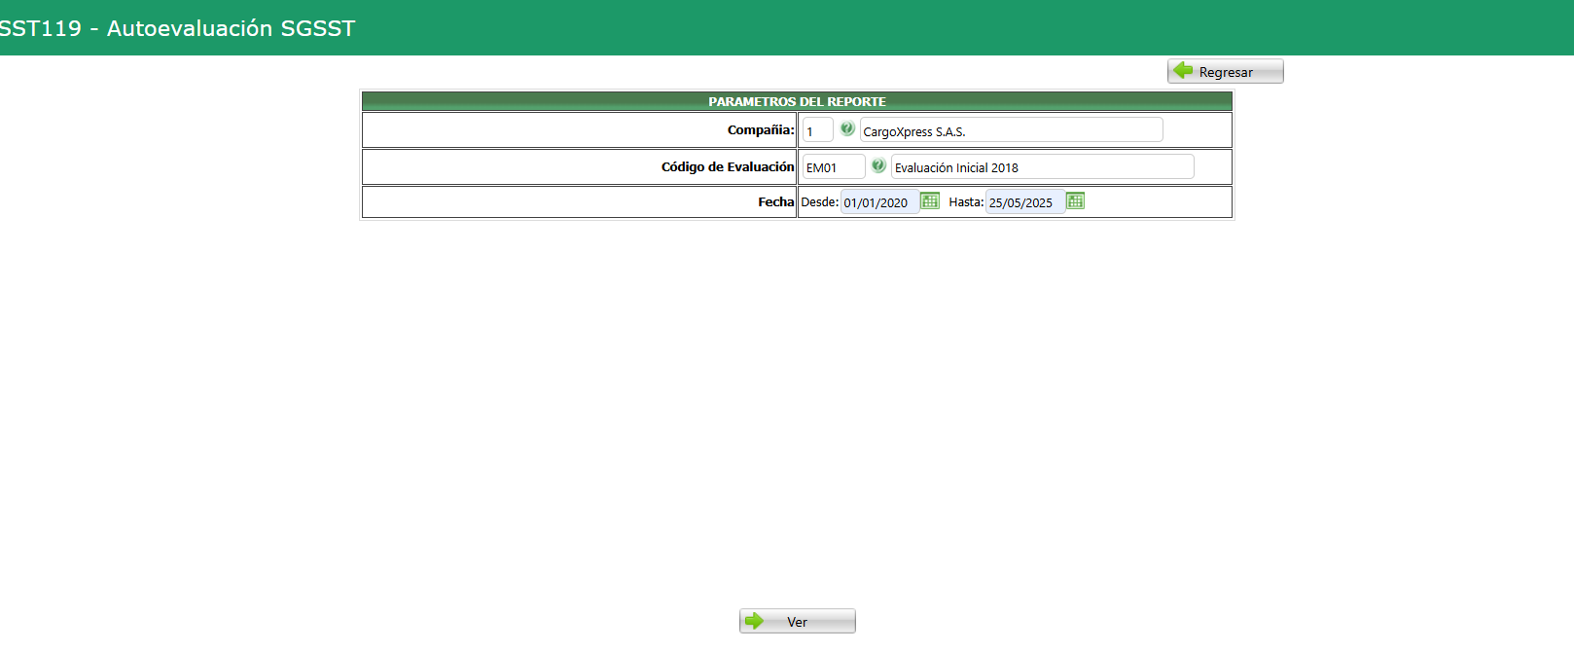Click the Hasta date field 25/05/2025
Image resolution: width=1574 pixels, height=652 pixels.
(x=1024, y=201)
